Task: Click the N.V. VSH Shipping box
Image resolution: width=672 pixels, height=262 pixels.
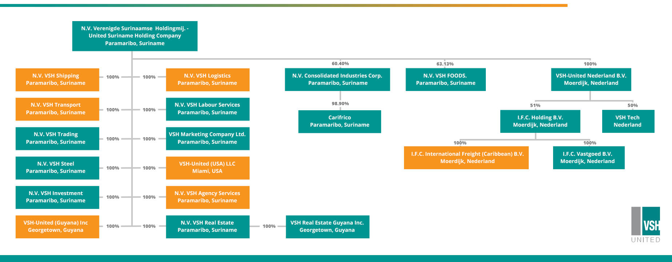Action: (x=57, y=79)
